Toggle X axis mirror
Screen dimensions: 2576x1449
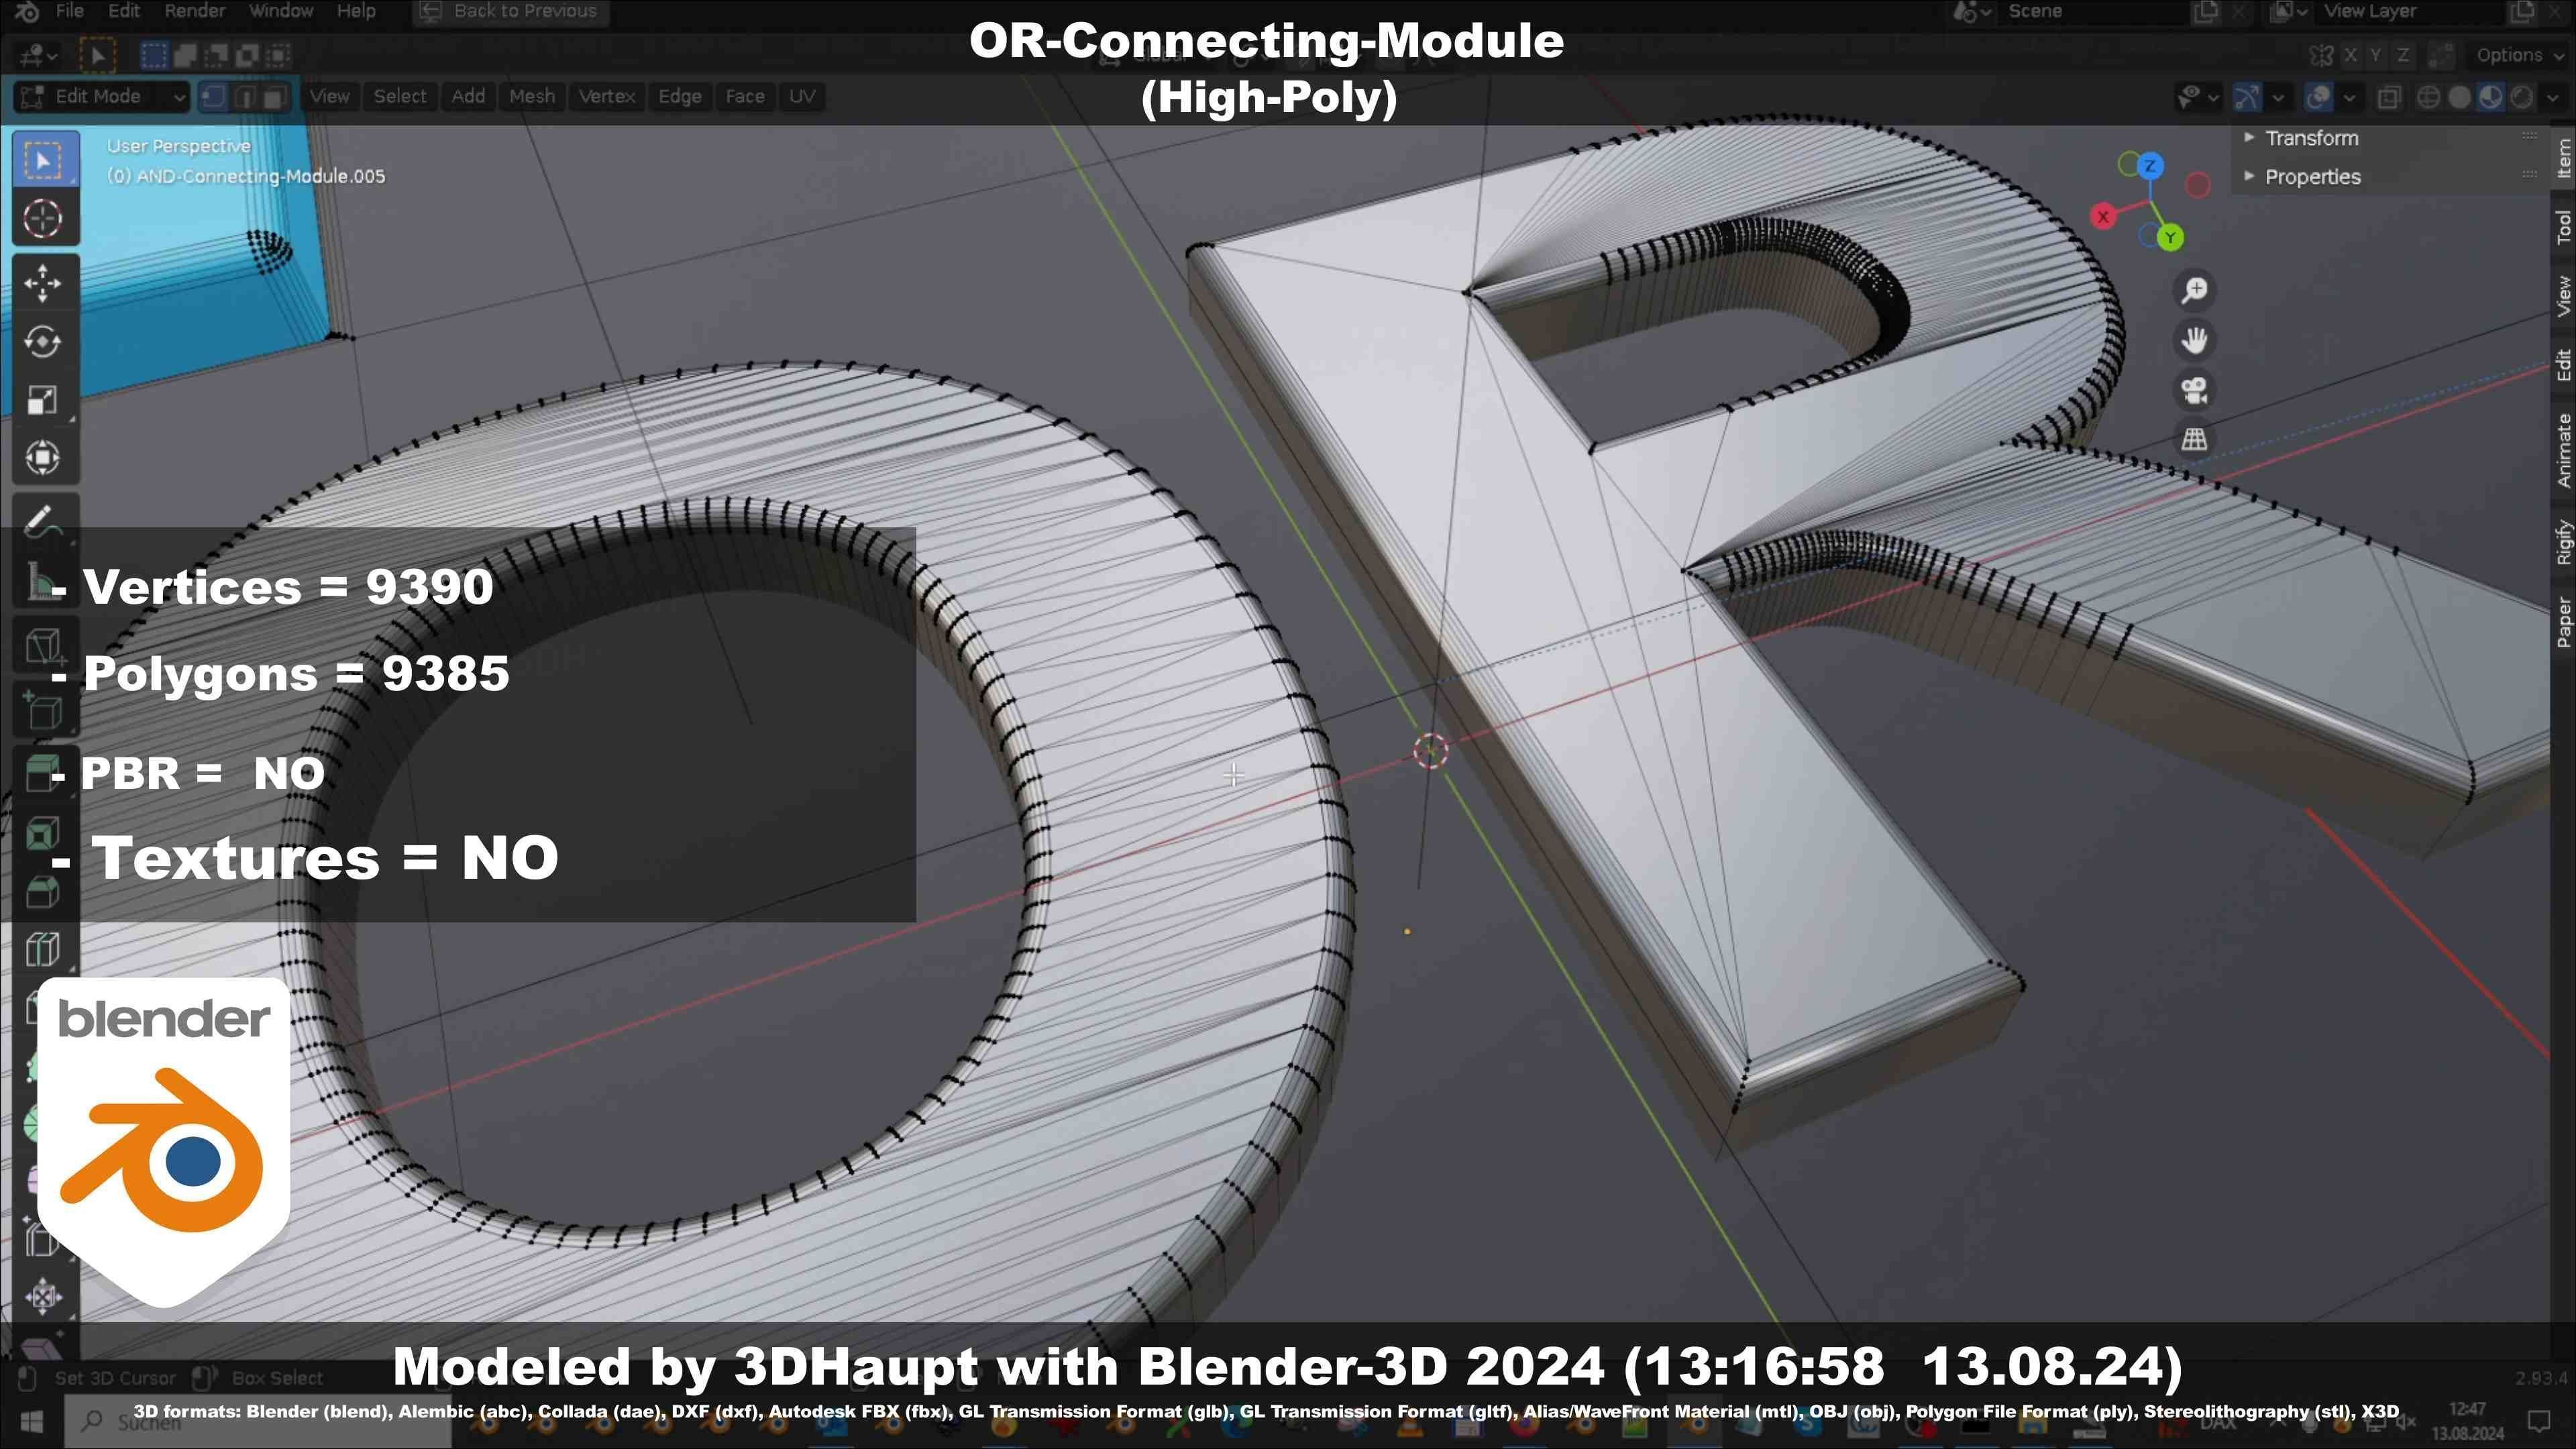click(2351, 55)
